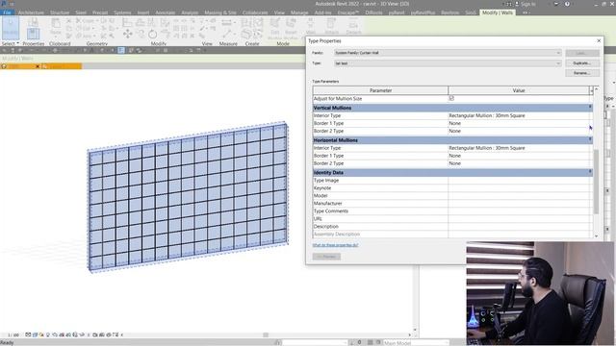Image resolution: width=616 pixels, height=346 pixels.
Task: Click the Type Comments value field
Action: [x=519, y=211]
